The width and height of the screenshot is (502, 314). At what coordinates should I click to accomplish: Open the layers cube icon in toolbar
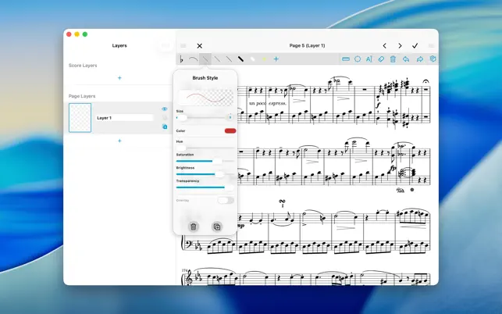pyautogui.click(x=433, y=59)
